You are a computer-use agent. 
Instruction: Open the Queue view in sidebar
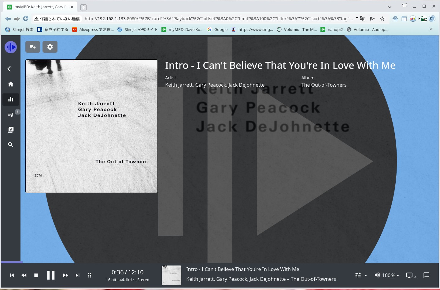(x=11, y=115)
